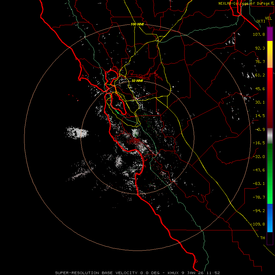Select the 61.2 legend value
Viewport: 275px width, 275px height.
(260, 75)
